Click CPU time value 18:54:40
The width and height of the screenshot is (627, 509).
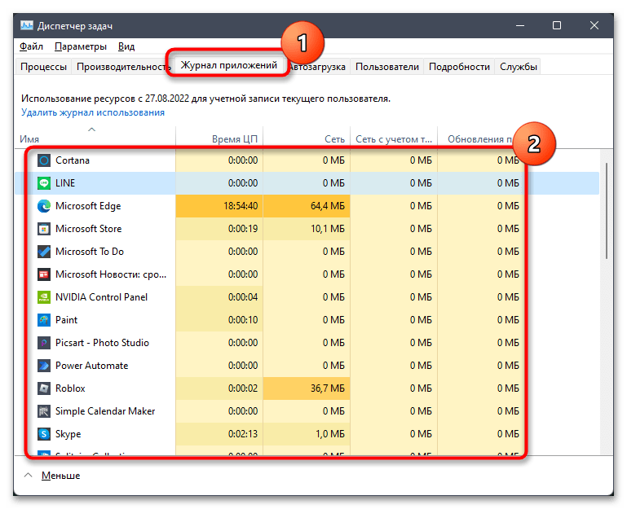coord(241,206)
